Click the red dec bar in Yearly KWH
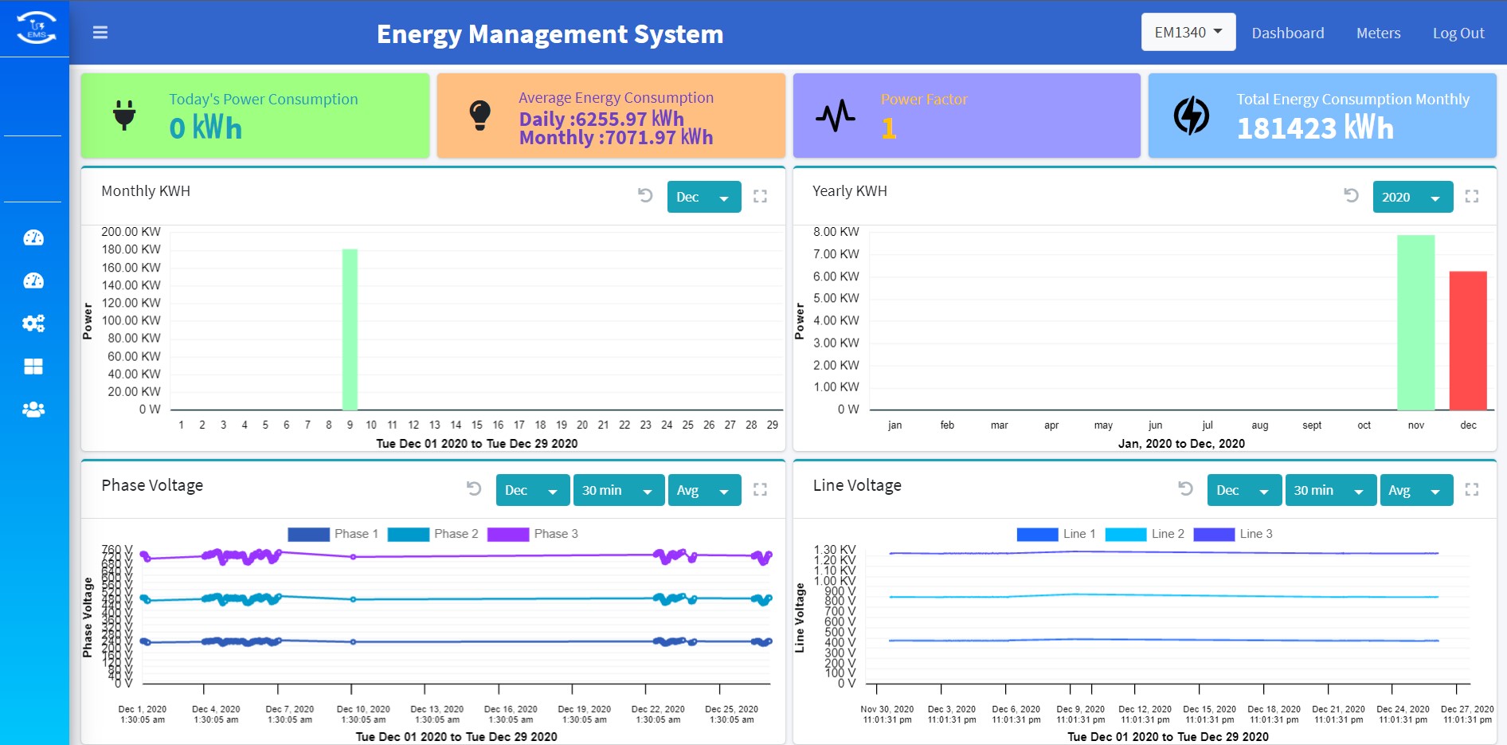Viewport: 1507px width, 745px height. tap(1467, 341)
